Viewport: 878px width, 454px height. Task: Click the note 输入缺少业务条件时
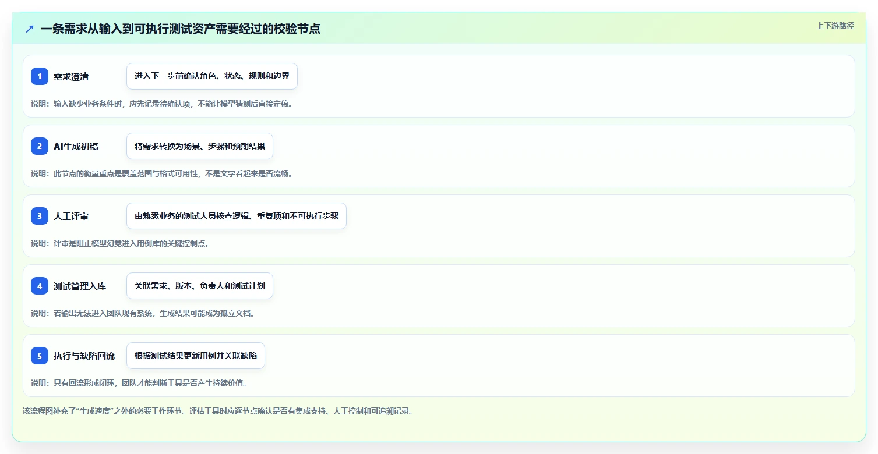coord(161,104)
